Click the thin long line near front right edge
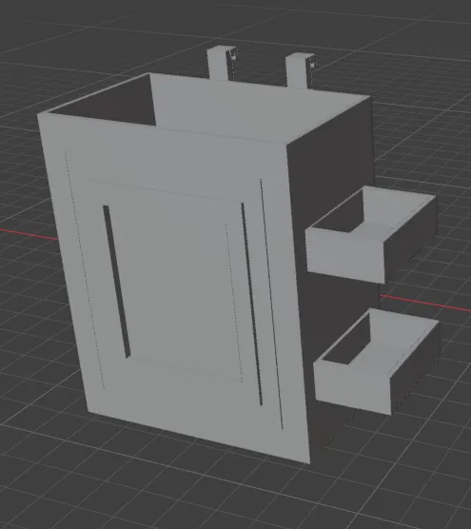 pos(271,304)
